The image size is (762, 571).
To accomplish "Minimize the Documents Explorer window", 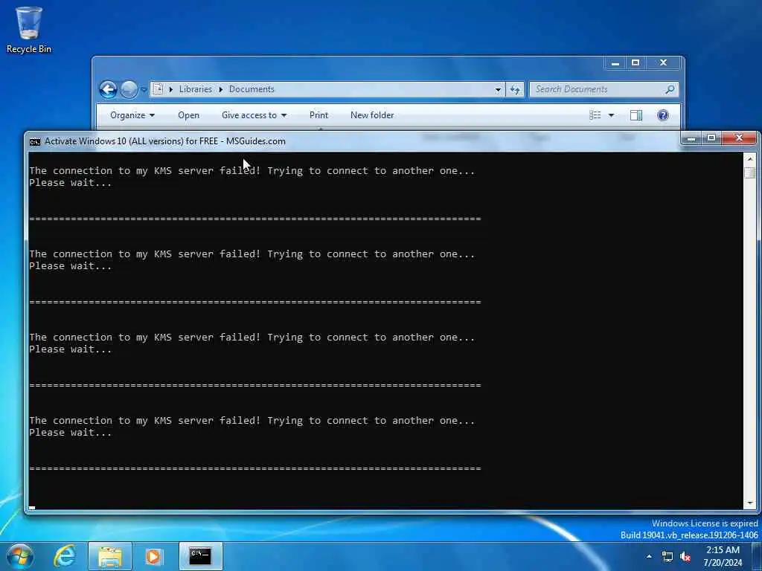I will click(x=615, y=63).
